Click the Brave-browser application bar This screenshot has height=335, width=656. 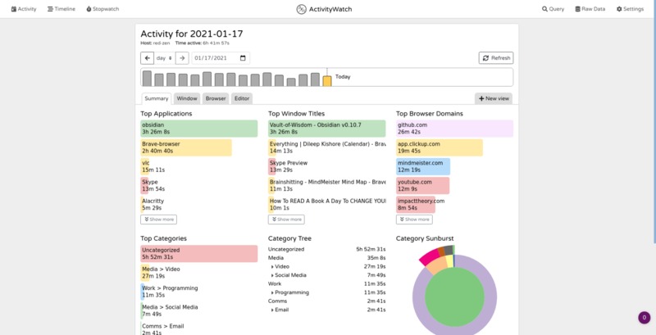coord(186,147)
